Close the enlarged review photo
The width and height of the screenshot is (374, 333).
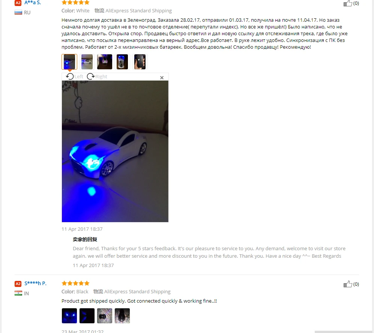tap(162, 78)
